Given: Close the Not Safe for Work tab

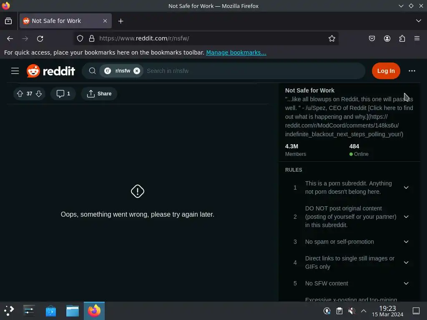Looking at the screenshot, I should [105, 21].
